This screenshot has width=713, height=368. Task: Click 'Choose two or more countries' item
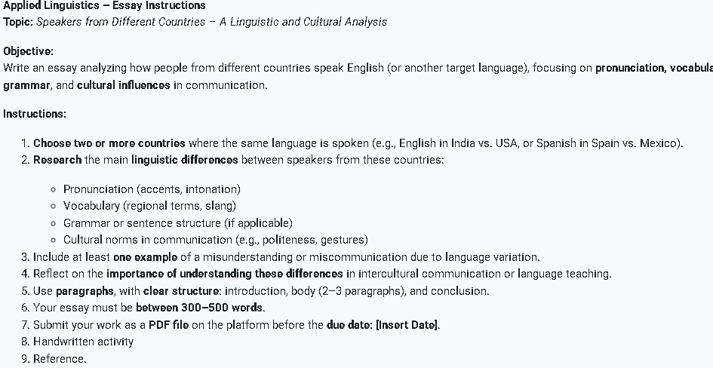coord(109,143)
